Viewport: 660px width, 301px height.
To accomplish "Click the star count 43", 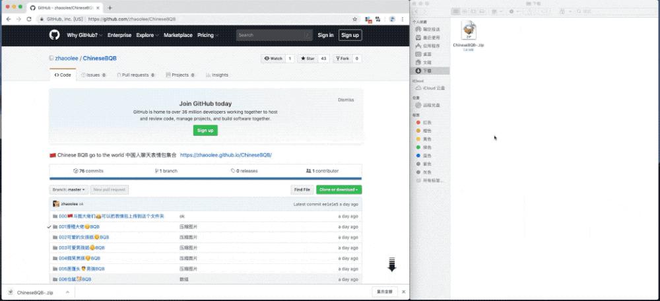I will 323,59.
